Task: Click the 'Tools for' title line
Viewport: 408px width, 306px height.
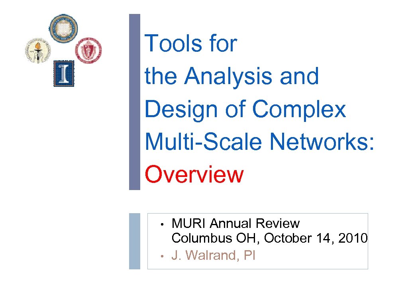Action: pos(191,43)
